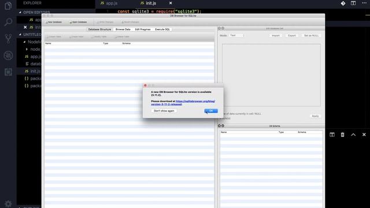Switch to the app.js editor tab
Image resolution: width=370 pixels, height=208 pixels.
pos(109,3)
